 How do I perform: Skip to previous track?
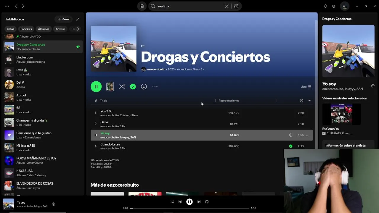180,202
